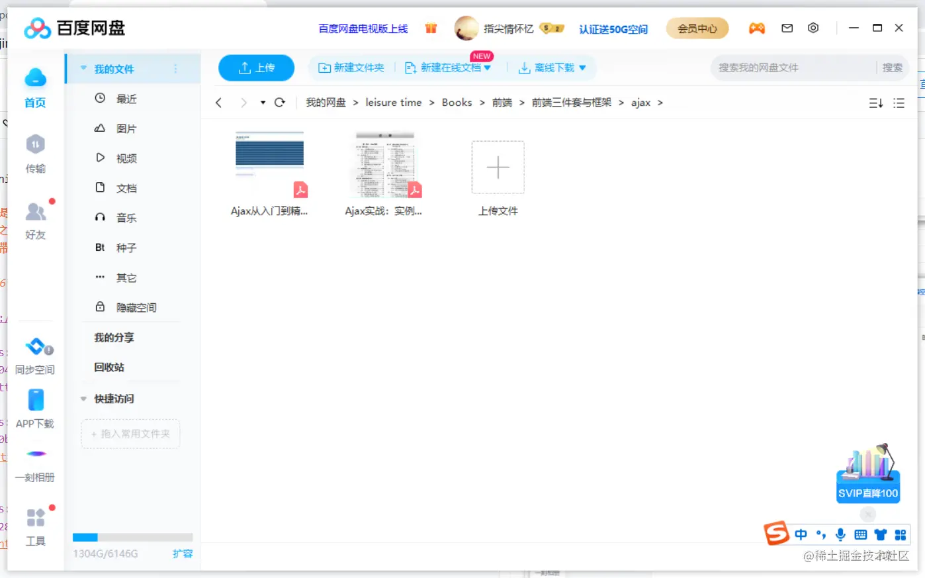The image size is (925, 578).
Task: Open the 我的文件 more options dots
Action: [x=175, y=69]
